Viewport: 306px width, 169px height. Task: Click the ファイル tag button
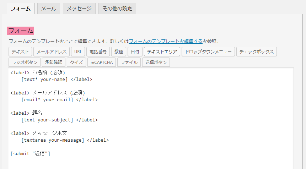[129, 62]
